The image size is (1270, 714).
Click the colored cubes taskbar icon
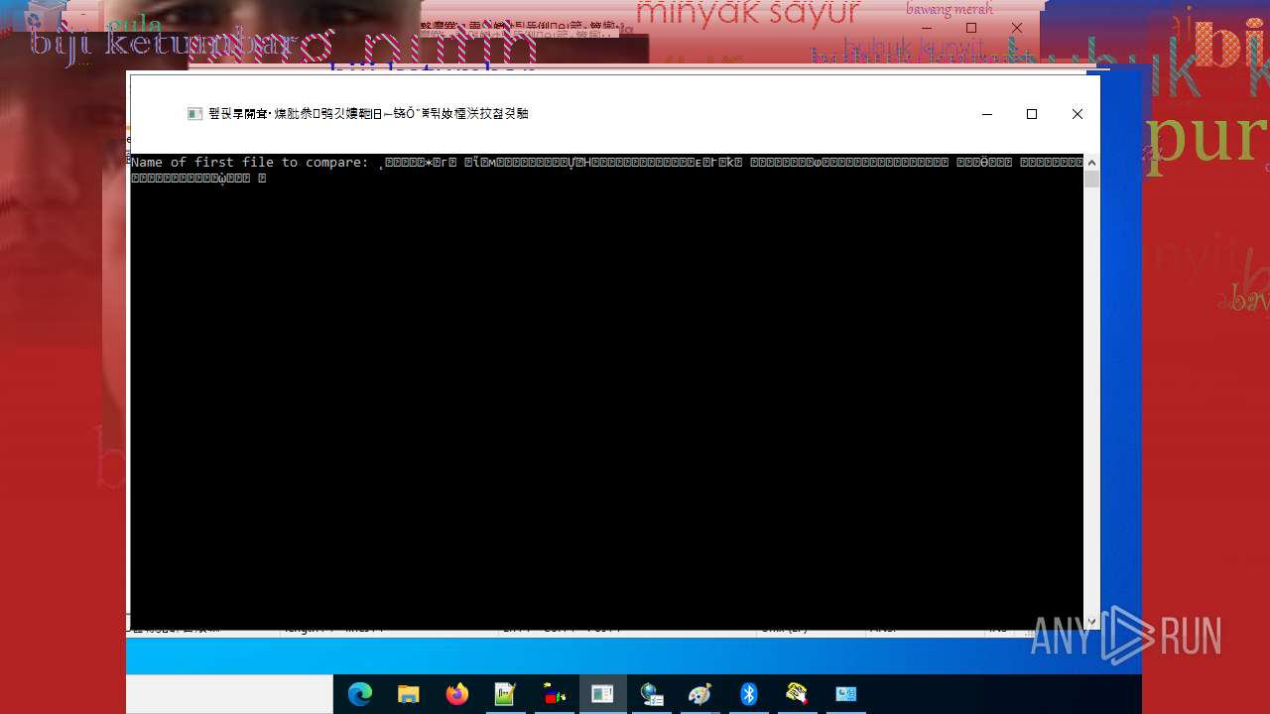(x=554, y=694)
